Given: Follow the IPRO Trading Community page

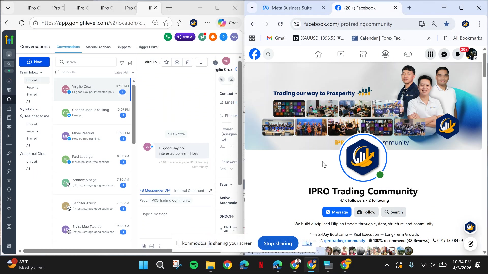Looking at the screenshot, I should [366, 212].
